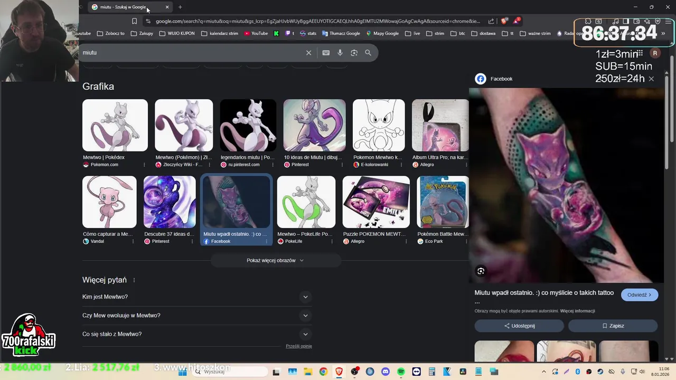Open the Google account avatar R
Image resolution: width=676 pixels, height=380 pixels.
click(x=655, y=53)
